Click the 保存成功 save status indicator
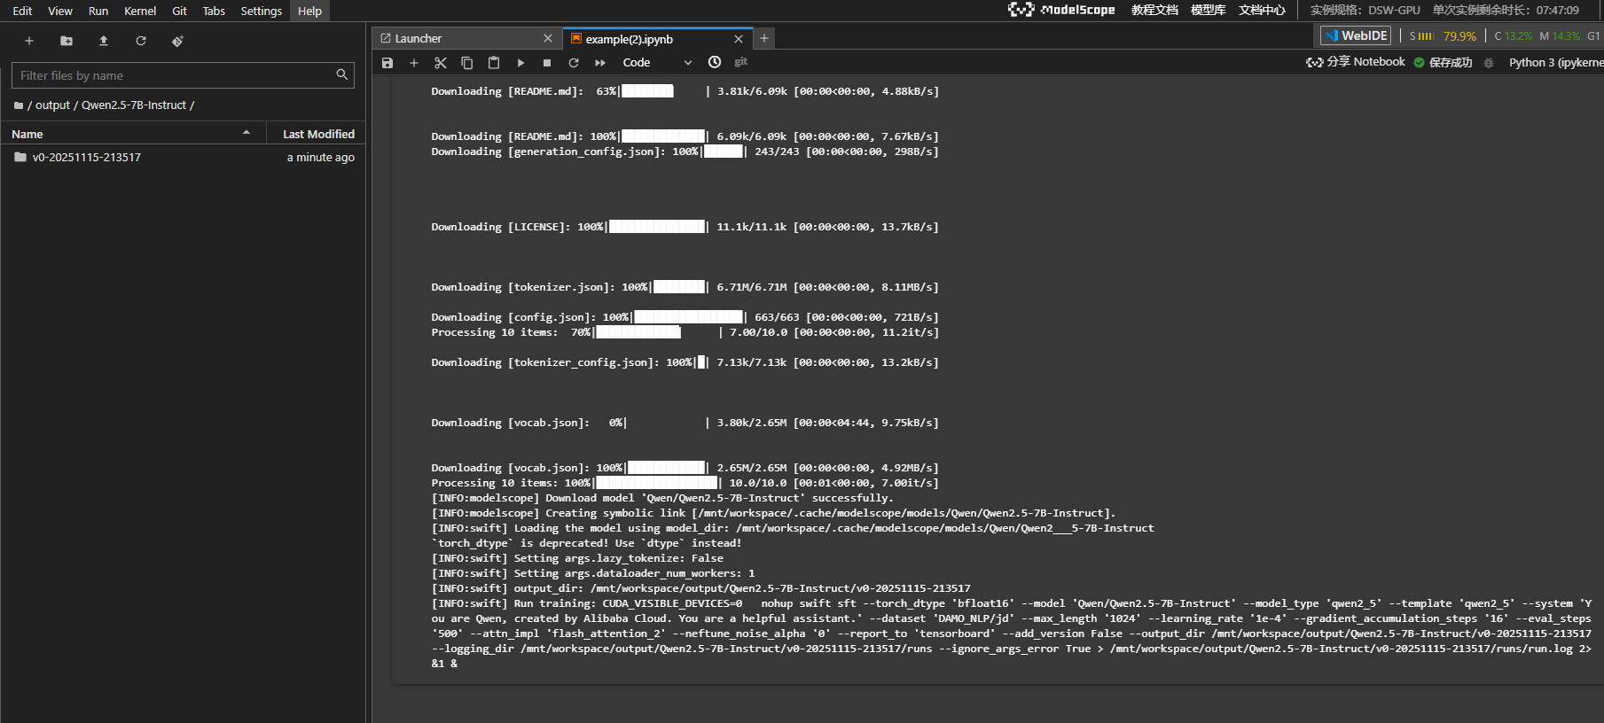This screenshot has height=723, width=1604. point(1443,63)
